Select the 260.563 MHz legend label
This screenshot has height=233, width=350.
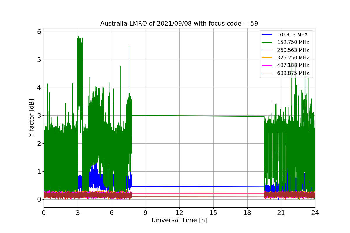click(293, 50)
